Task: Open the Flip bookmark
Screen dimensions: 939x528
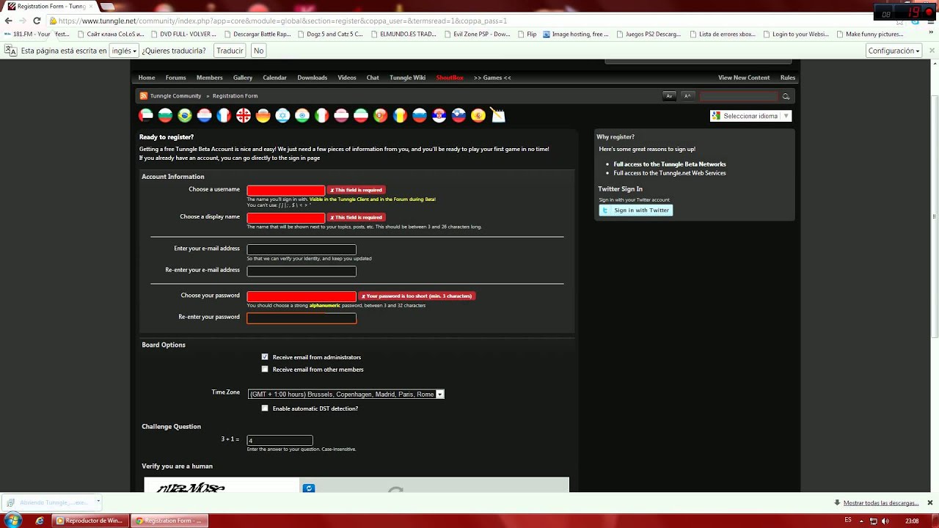Action: (x=527, y=34)
